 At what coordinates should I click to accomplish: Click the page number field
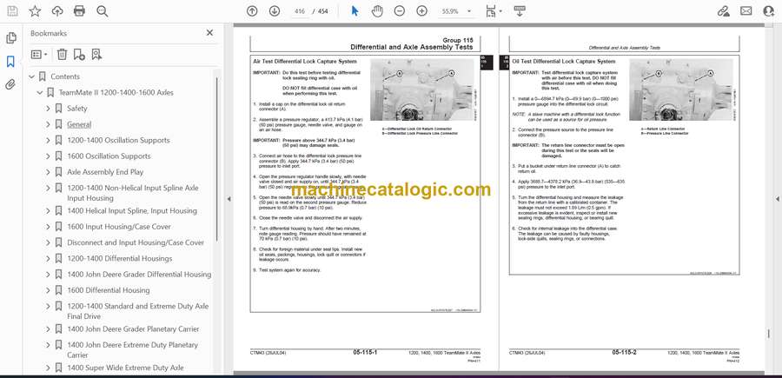(x=300, y=11)
